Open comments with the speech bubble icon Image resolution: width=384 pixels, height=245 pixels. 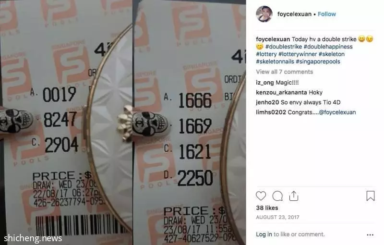277,196
